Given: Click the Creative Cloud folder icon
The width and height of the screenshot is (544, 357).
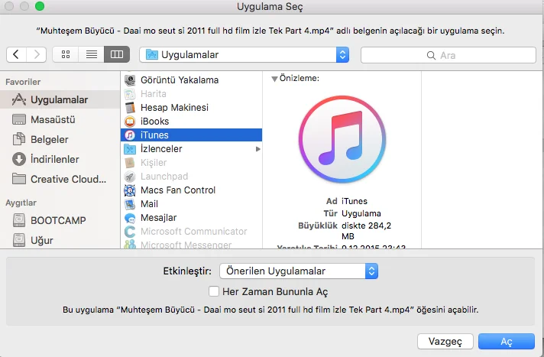Looking at the screenshot, I should (19, 179).
